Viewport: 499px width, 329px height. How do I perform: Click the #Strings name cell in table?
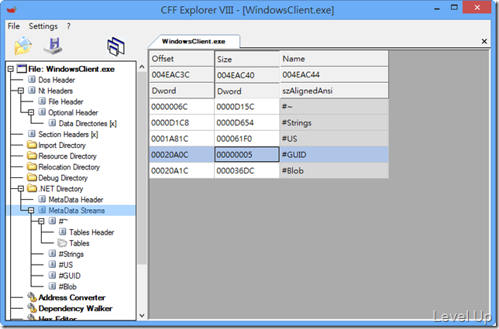(x=334, y=122)
